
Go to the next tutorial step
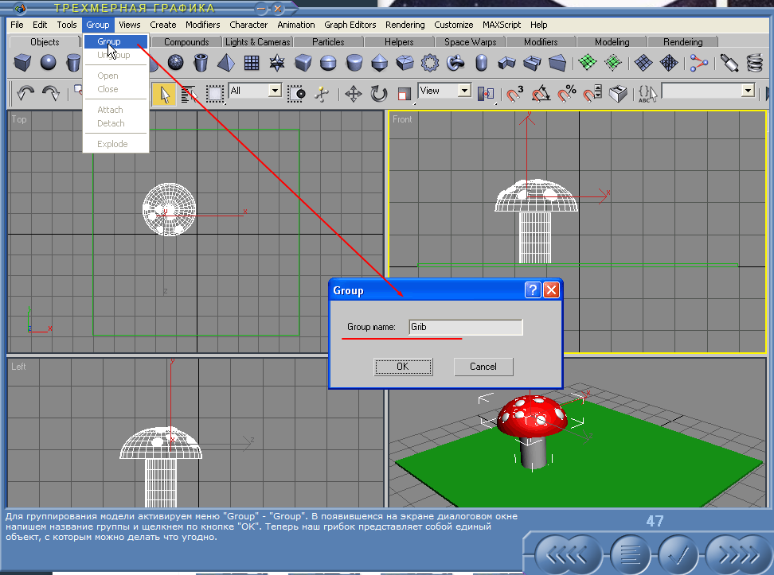(x=739, y=555)
